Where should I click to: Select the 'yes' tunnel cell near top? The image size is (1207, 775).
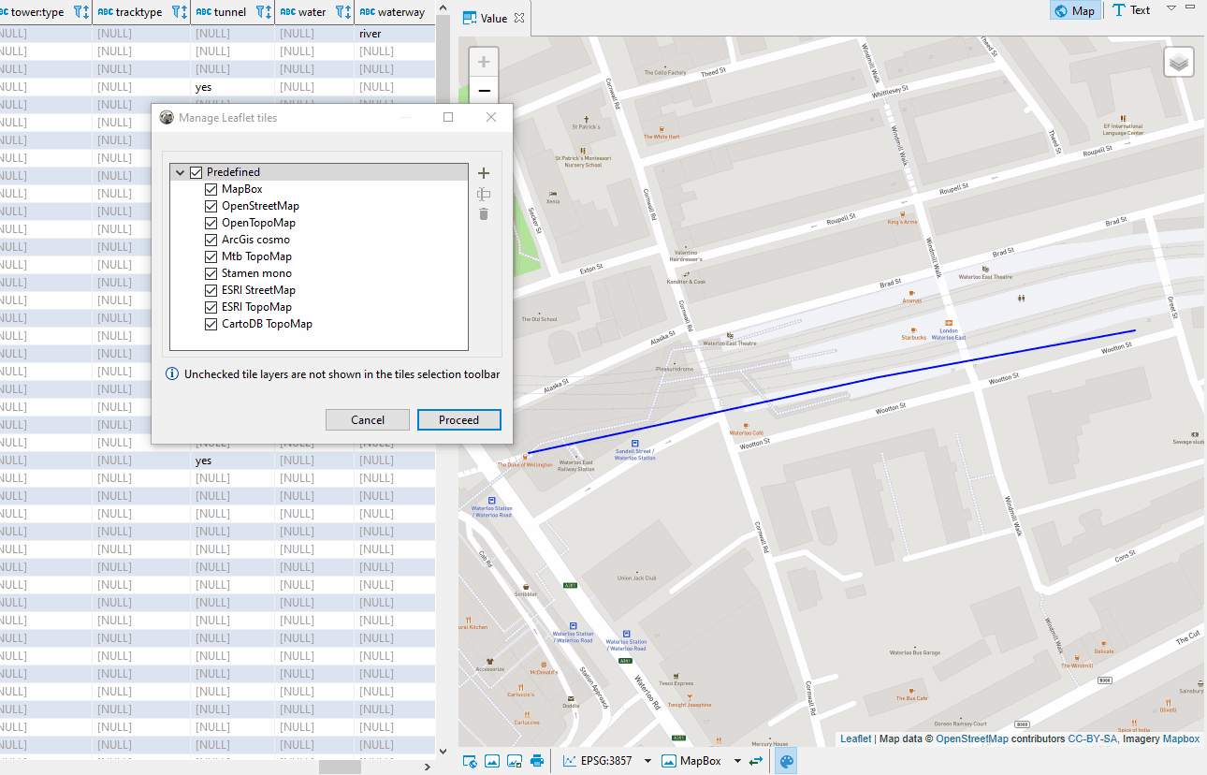(233, 87)
